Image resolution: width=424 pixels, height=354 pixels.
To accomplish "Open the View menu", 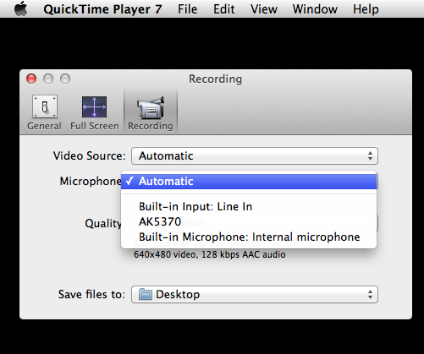I will (x=264, y=9).
